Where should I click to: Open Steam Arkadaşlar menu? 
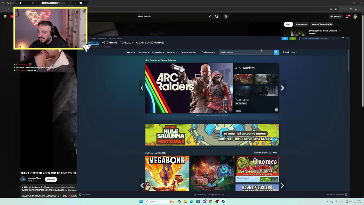click(102, 38)
